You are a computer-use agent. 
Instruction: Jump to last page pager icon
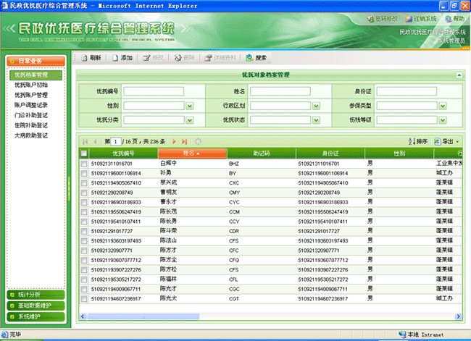tap(185, 141)
